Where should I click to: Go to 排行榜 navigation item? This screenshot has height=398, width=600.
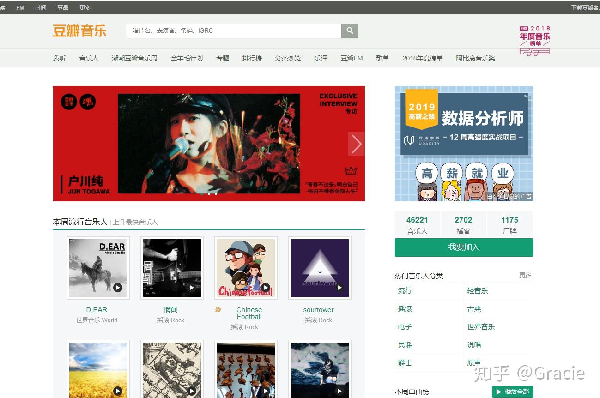tap(252, 58)
